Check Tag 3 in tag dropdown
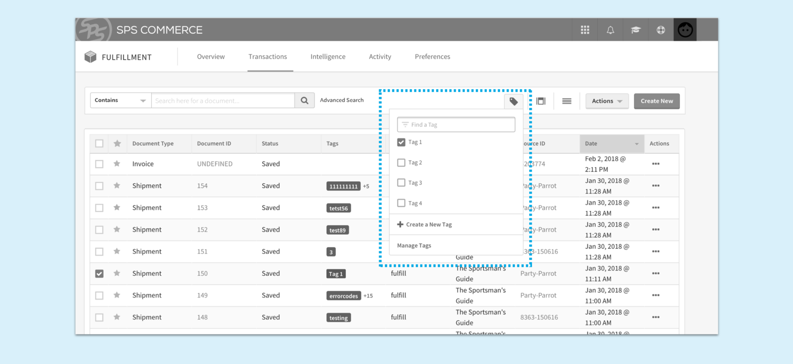The height and width of the screenshot is (364, 793). pyautogui.click(x=401, y=183)
